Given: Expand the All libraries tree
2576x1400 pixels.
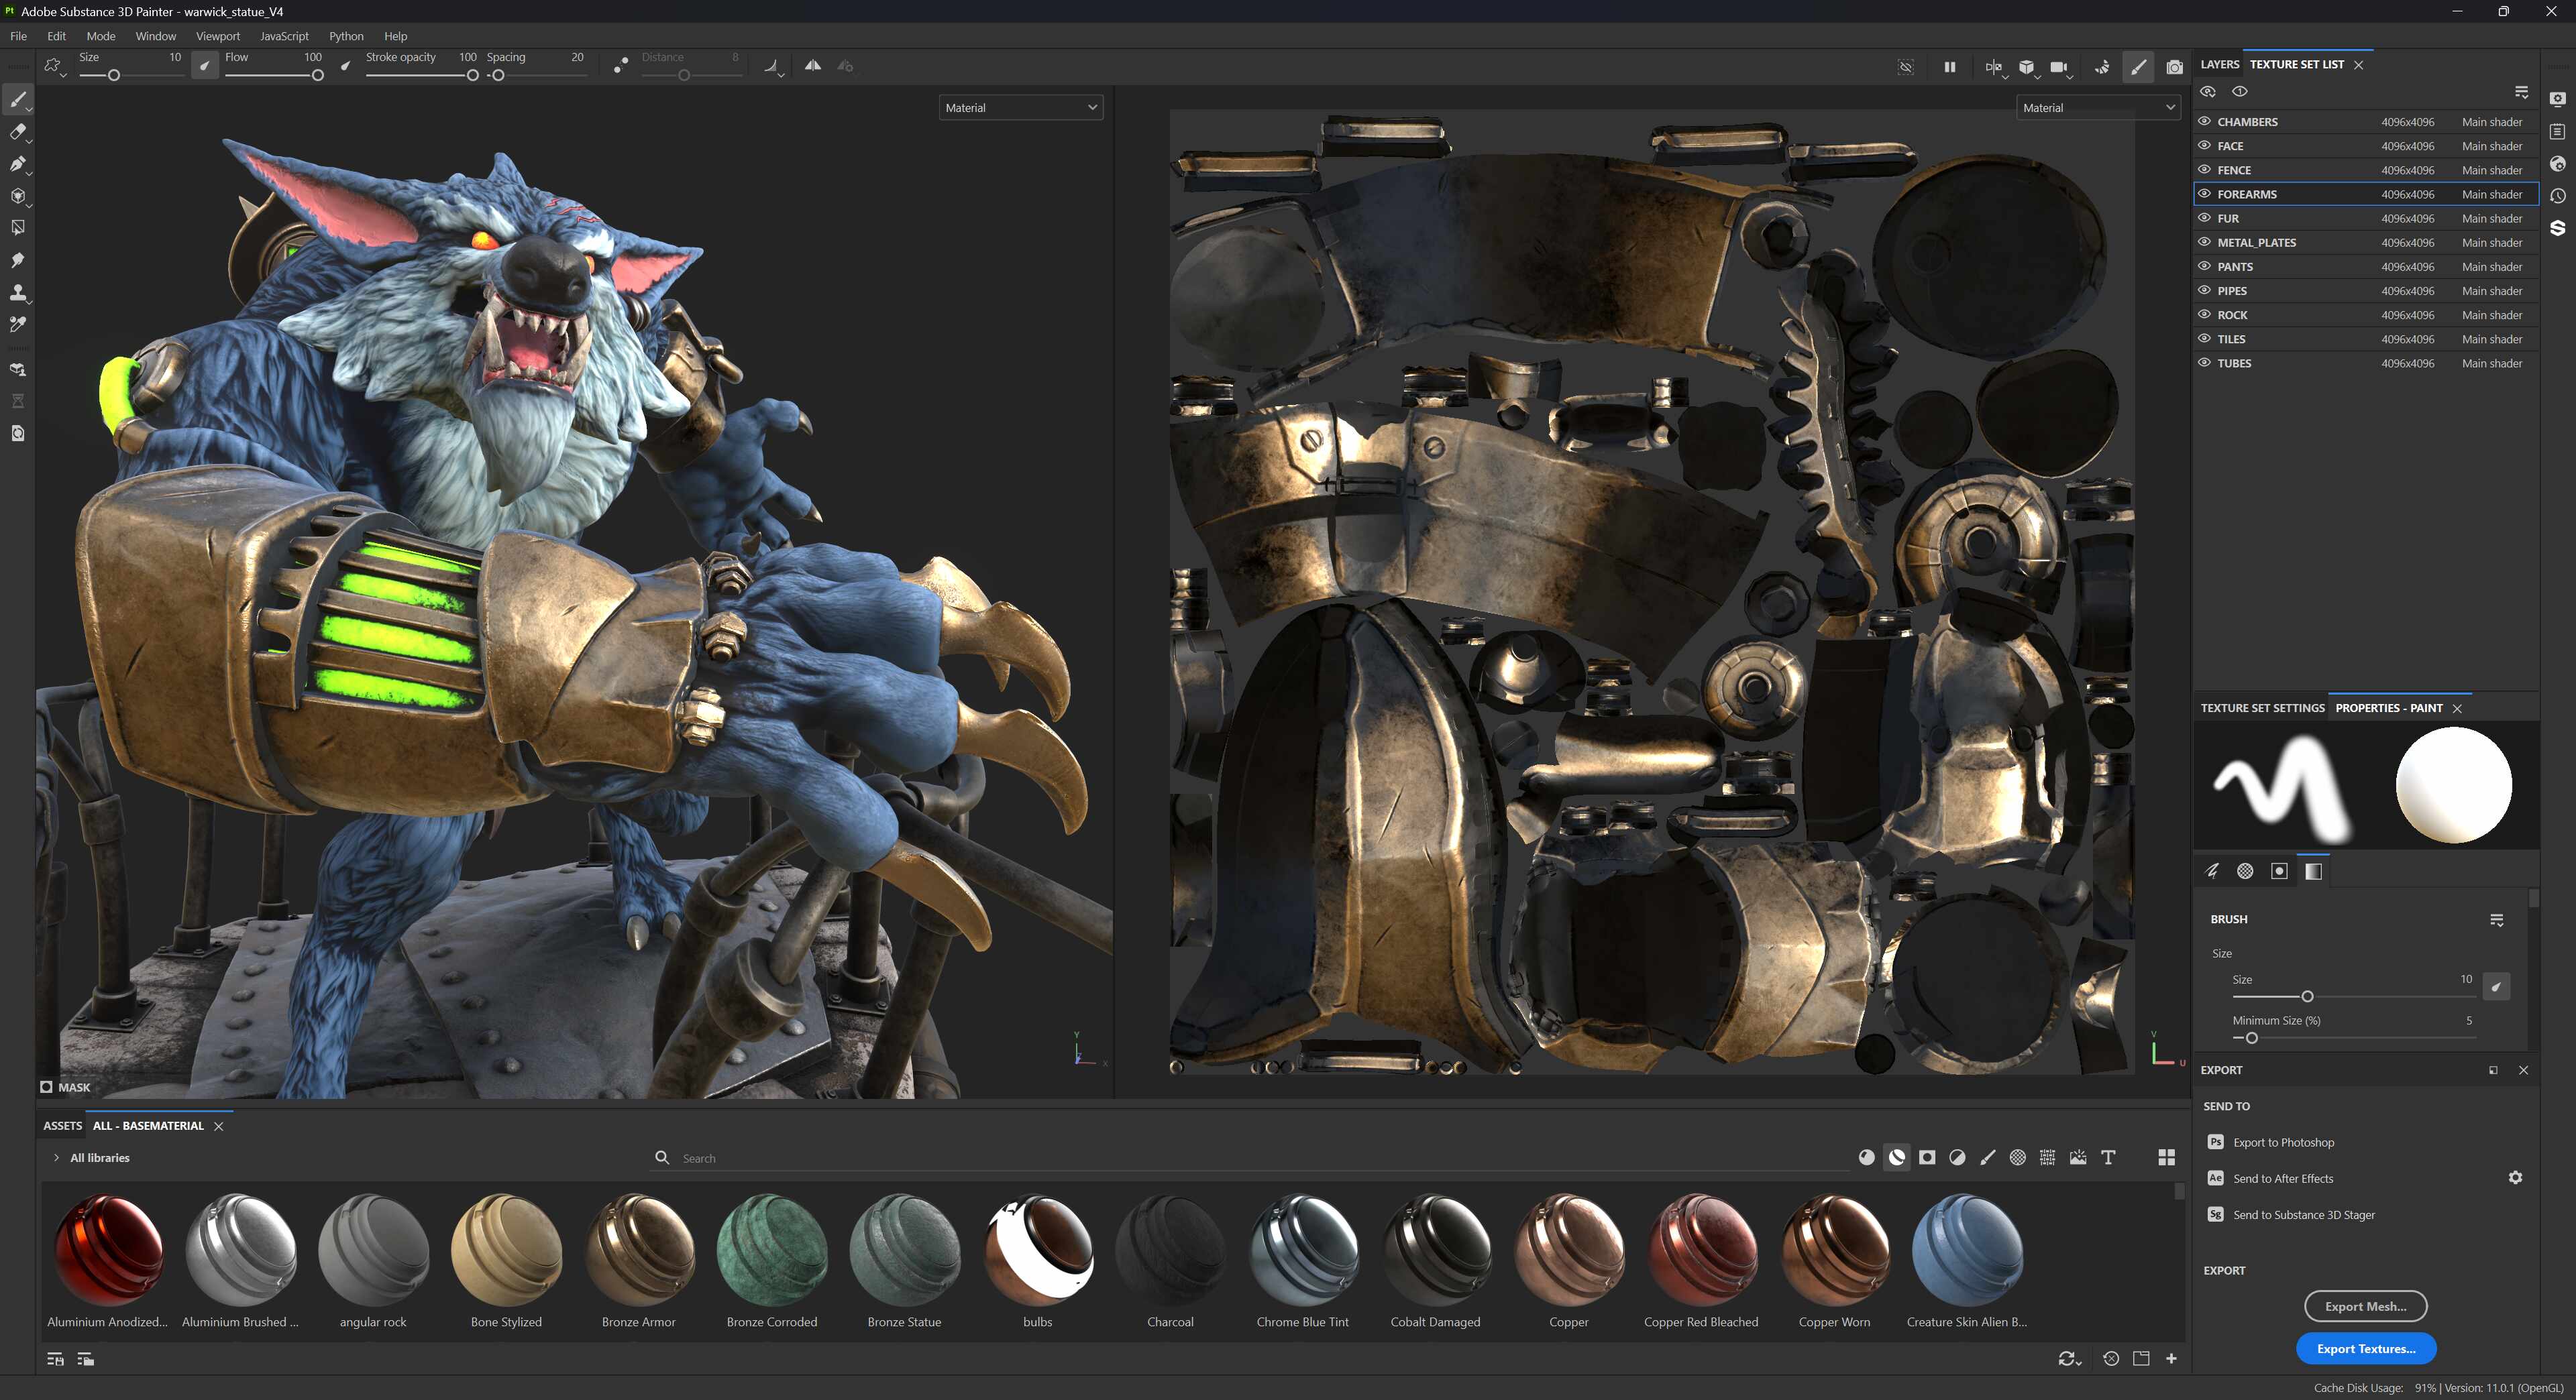Looking at the screenshot, I should point(56,1158).
